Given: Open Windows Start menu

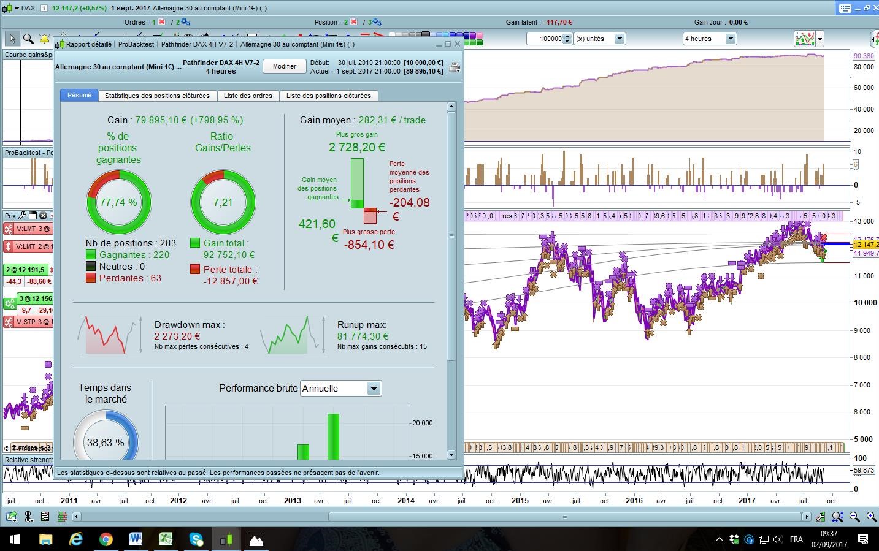Looking at the screenshot, I should (x=15, y=539).
